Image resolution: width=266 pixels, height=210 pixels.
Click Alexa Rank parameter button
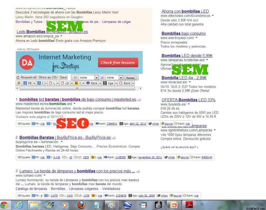pyautogui.click(x=92, y=83)
